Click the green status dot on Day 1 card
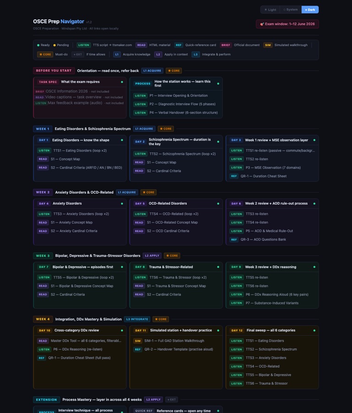This screenshot has width=352, height=413. 122,140
